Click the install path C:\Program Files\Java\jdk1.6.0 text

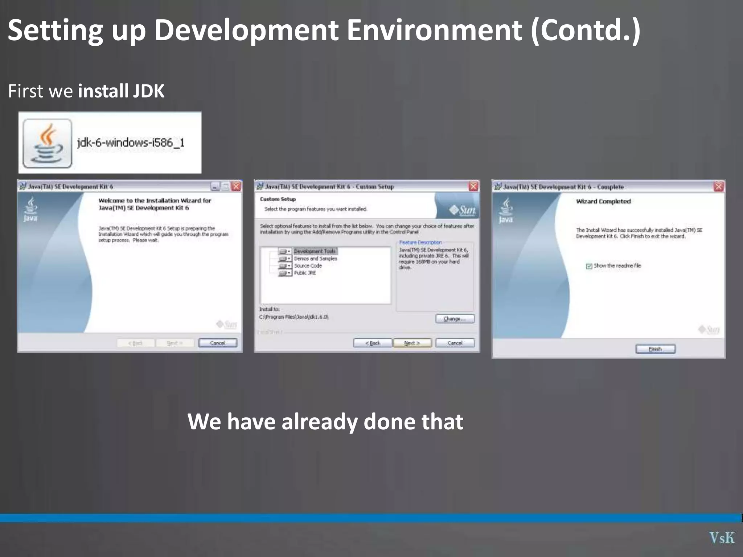tap(294, 317)
